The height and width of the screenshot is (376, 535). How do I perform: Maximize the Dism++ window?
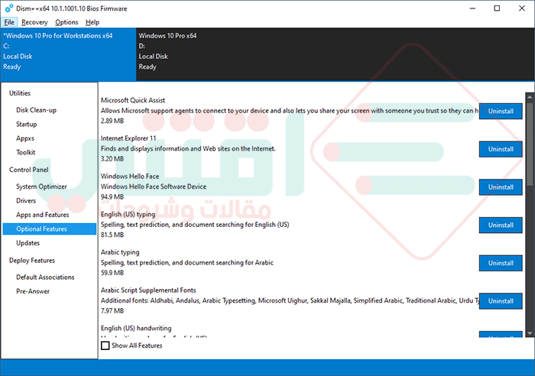[497, 8]
